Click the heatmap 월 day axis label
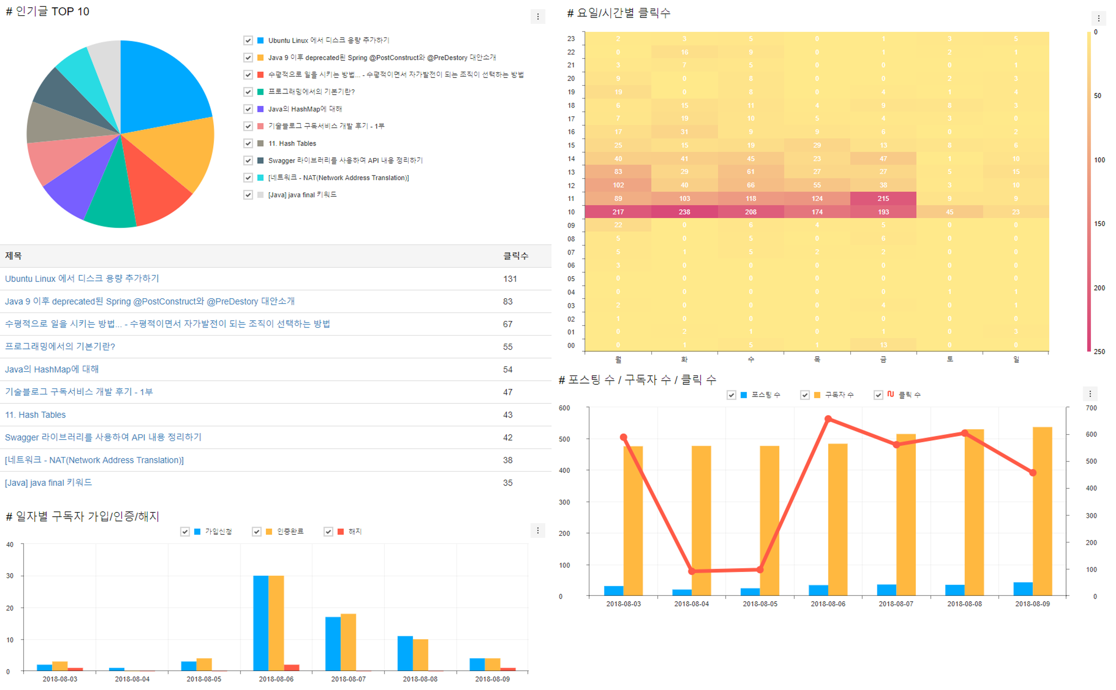The image size is (1116, 690). pyautogui.click(x=618, y=359)
